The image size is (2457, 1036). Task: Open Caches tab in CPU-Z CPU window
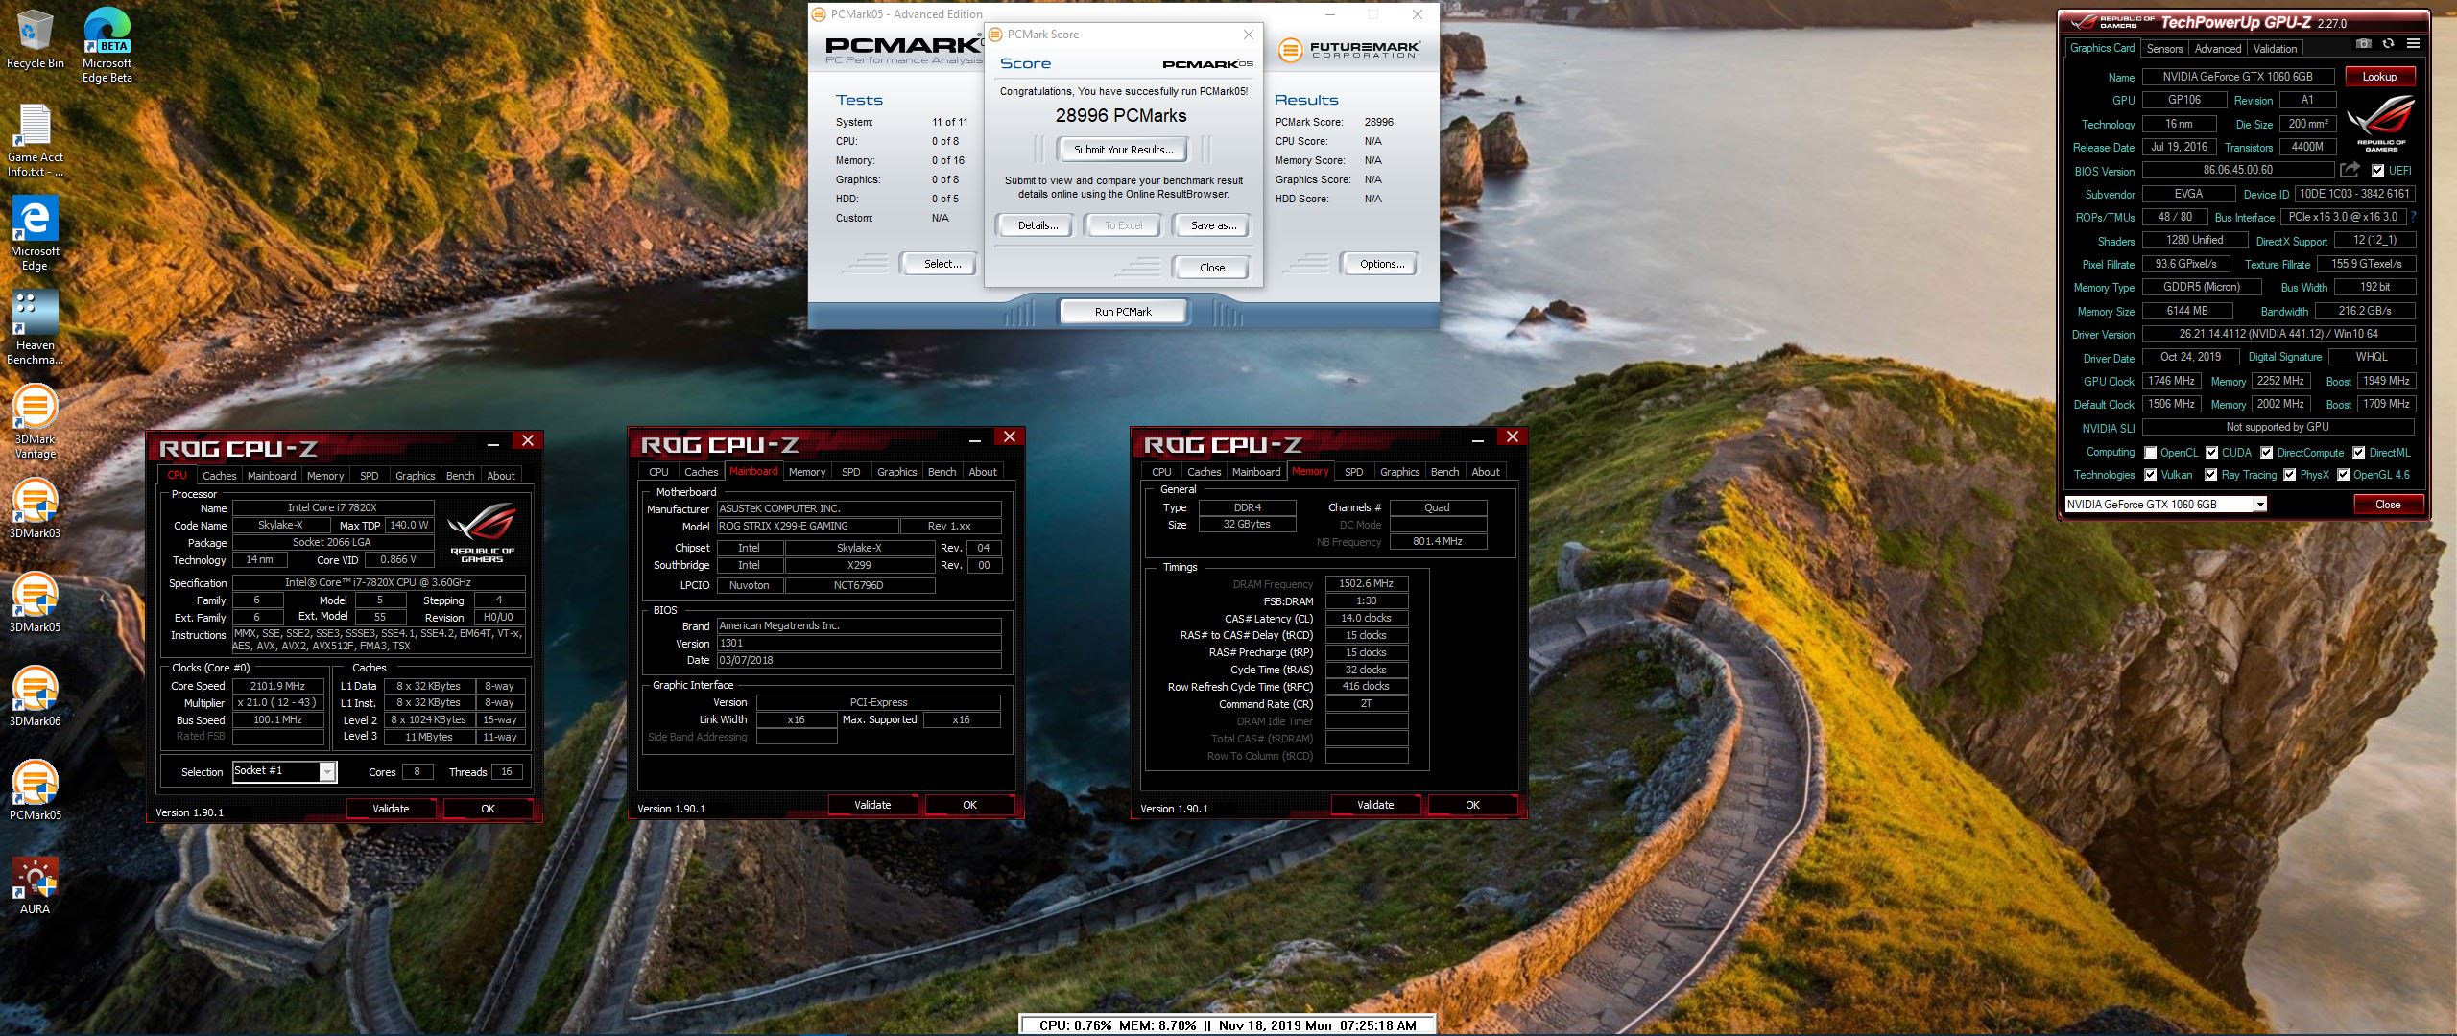219,476
